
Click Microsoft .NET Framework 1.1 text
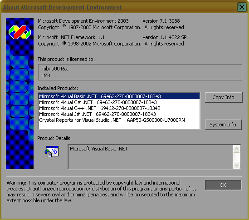(71, 37)
